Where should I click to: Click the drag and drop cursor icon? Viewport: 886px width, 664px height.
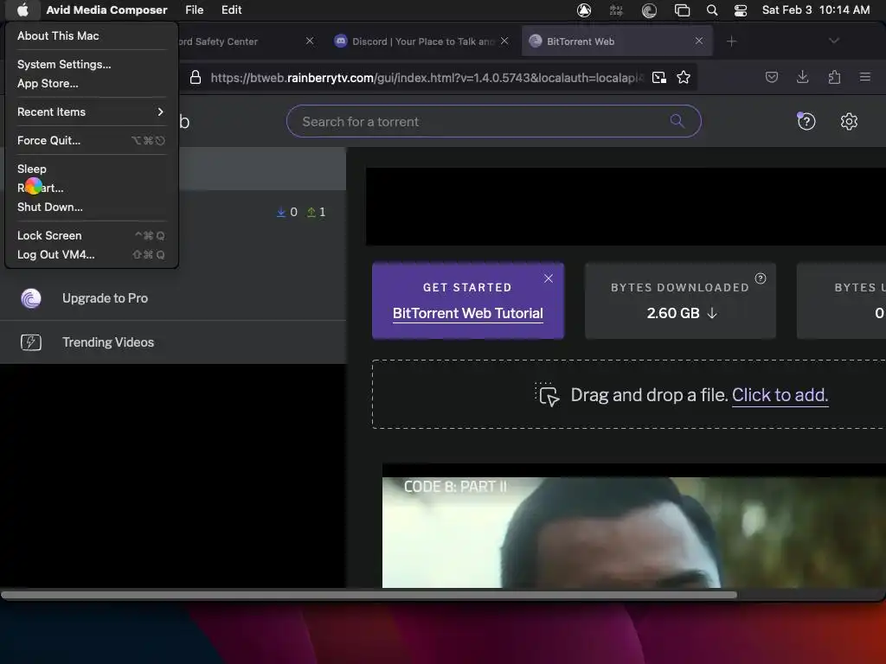(547, 394)
